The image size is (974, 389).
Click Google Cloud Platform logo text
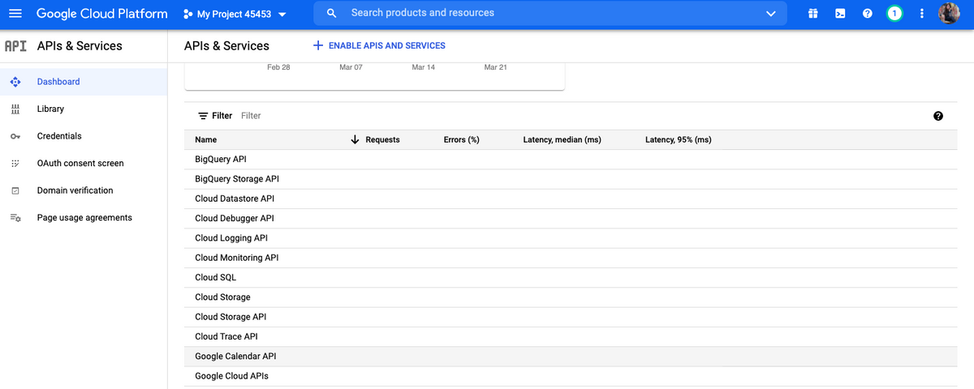click(x=102, y=14)
